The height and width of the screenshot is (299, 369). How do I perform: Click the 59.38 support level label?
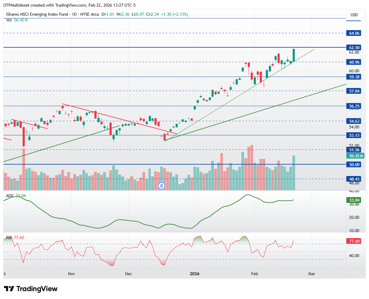pyautogui.click(x=354, y=77)
